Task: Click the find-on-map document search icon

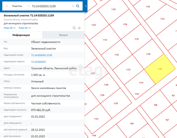Action: (74, 28)
